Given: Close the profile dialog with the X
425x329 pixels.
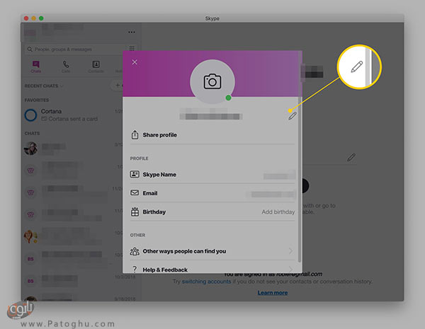Looking at the screenshot, I should (135, 62).
